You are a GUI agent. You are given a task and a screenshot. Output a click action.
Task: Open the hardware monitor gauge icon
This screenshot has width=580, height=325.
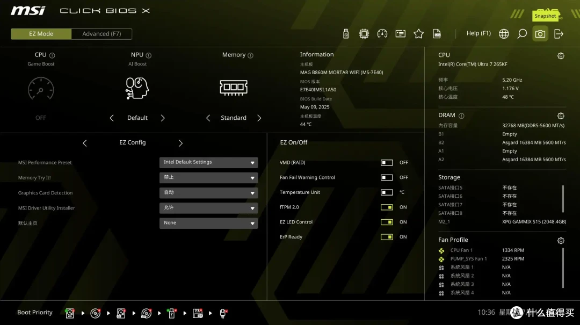coord(382,34)
